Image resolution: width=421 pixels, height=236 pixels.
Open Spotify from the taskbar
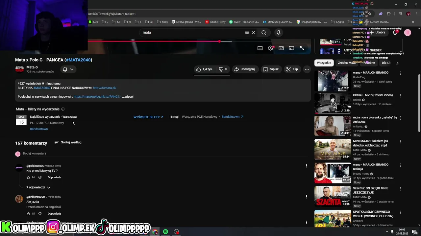click(165, 232)
